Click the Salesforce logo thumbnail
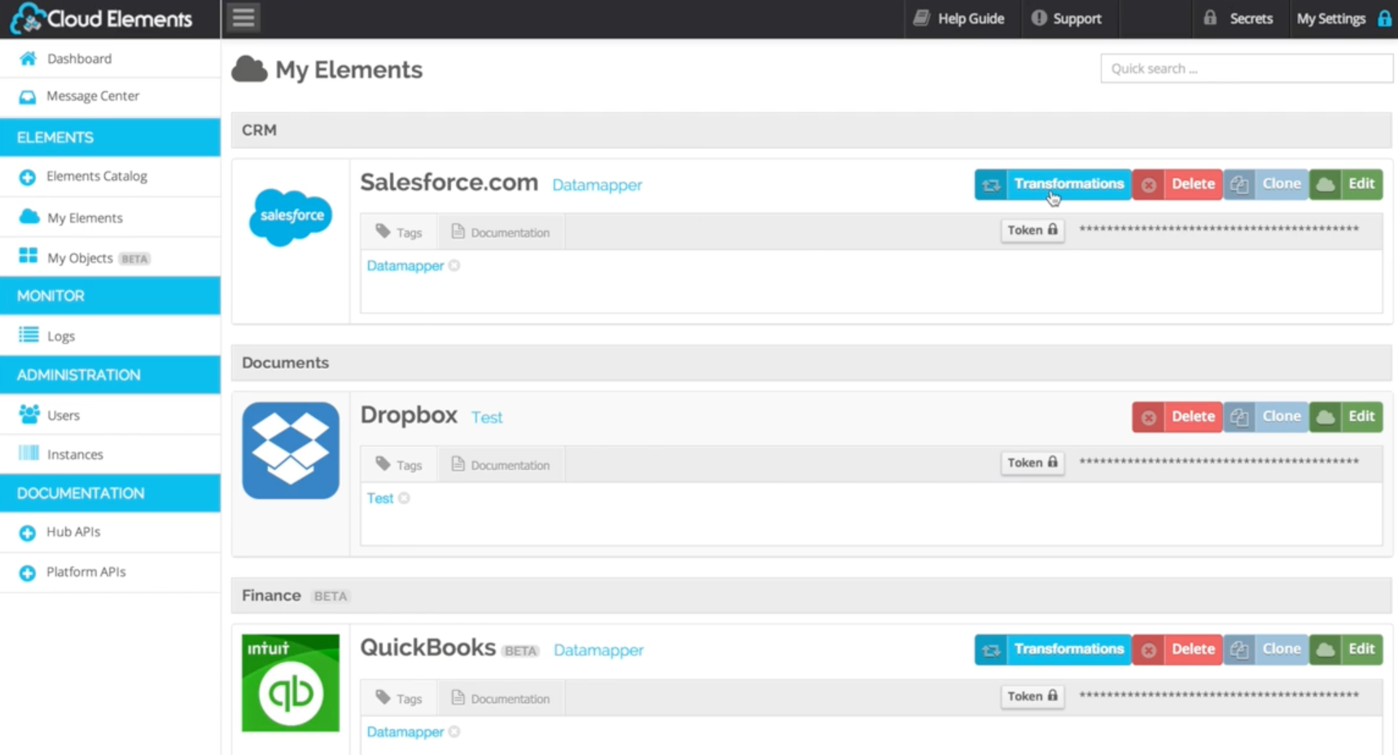Screen dimensions: 1398x755 [291, 217]
